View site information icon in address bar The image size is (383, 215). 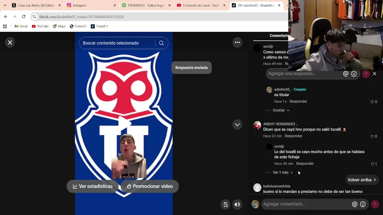34,17
